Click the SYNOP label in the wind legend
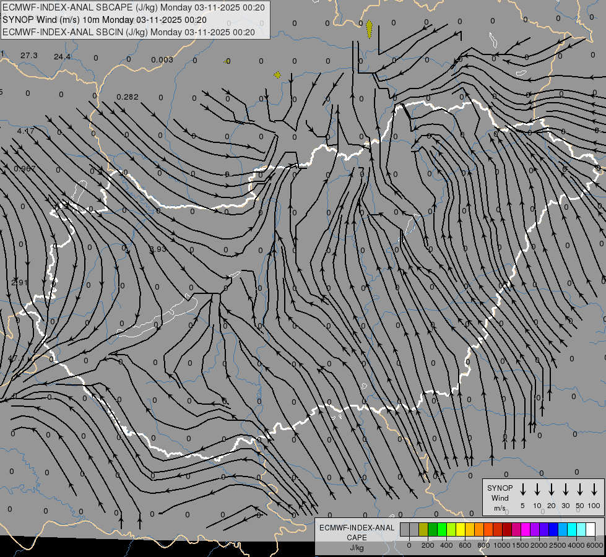Image resolution: width=606 pixels, height=557 pixels. (x=500, y=488)
